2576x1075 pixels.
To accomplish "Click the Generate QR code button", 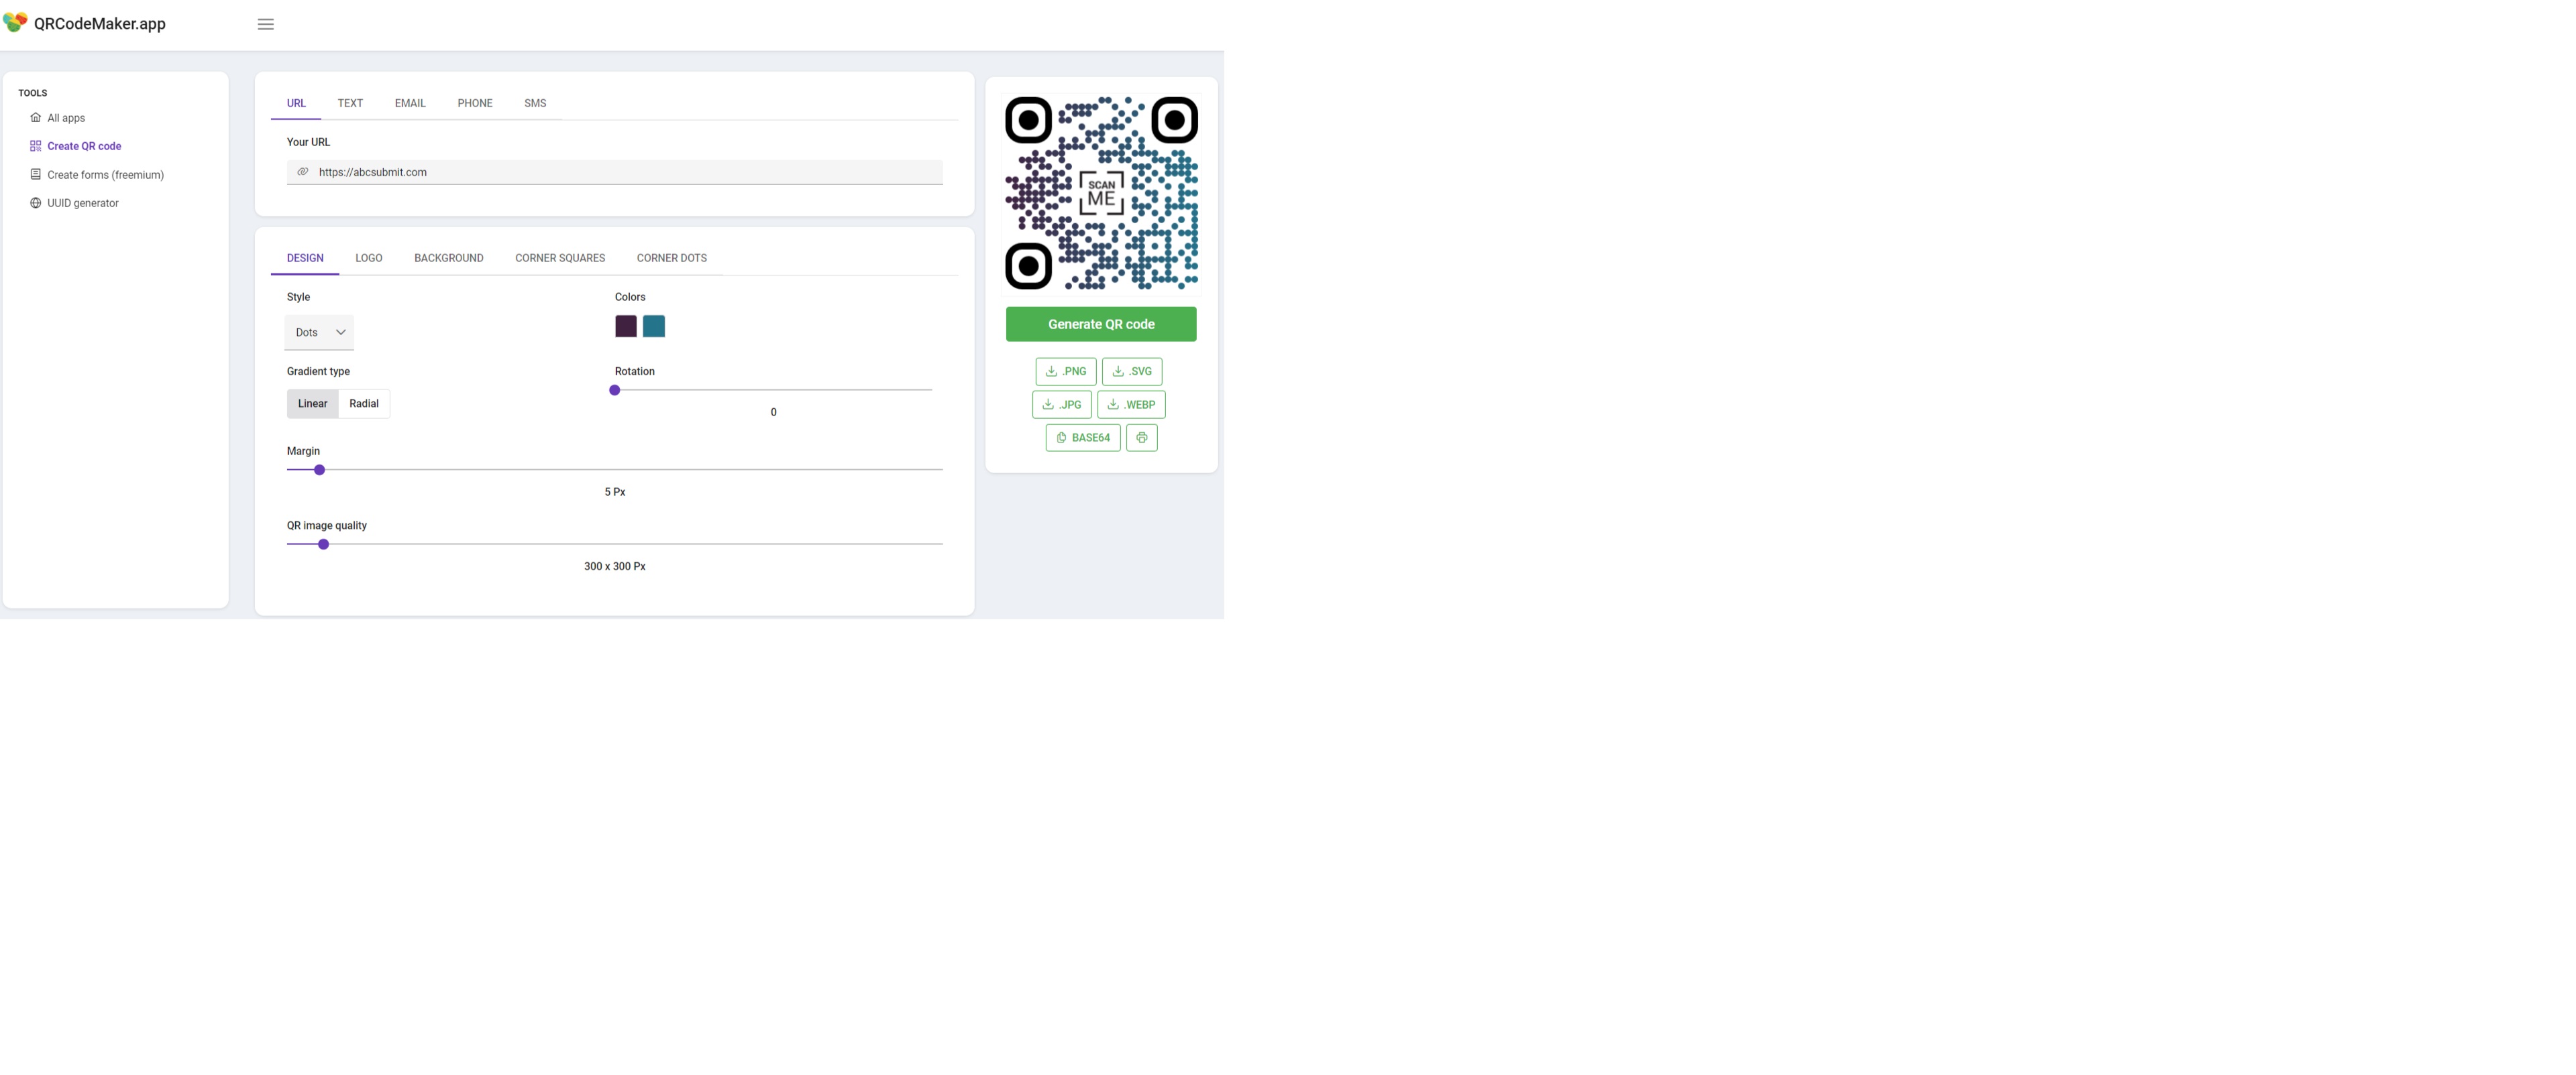I will [1101, 323].
